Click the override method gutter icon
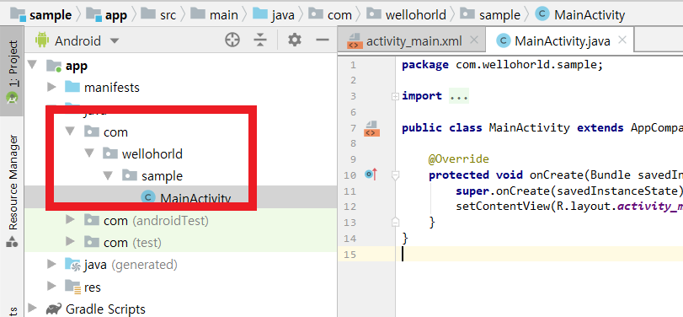683x317 pixels. click(x=371, y=175)
